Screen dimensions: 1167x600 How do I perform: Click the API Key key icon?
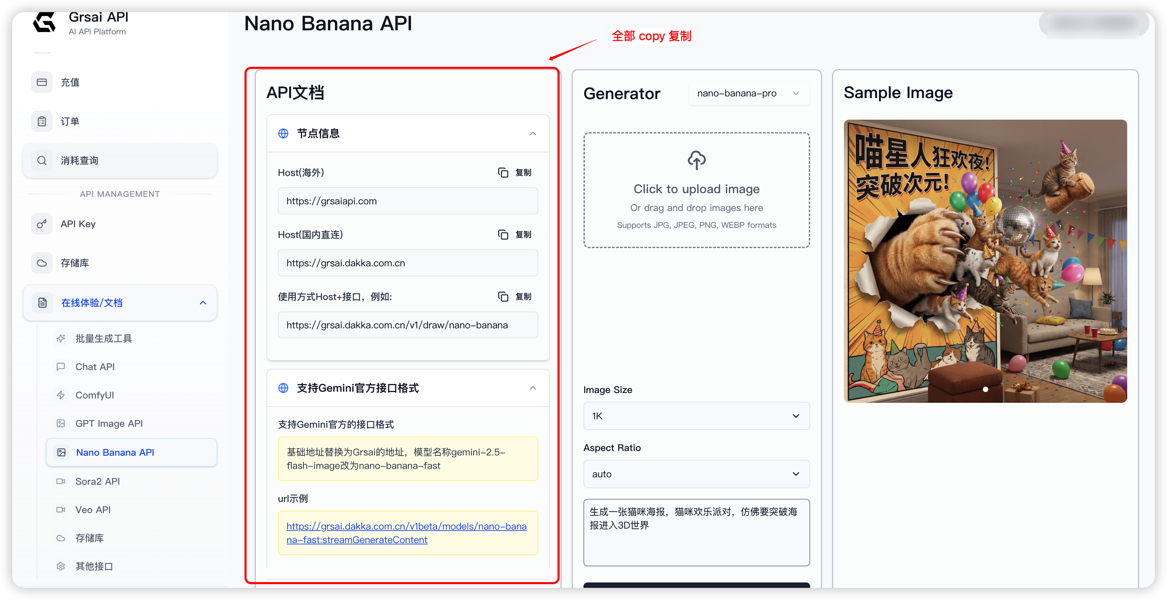click(x=42, y=224)
